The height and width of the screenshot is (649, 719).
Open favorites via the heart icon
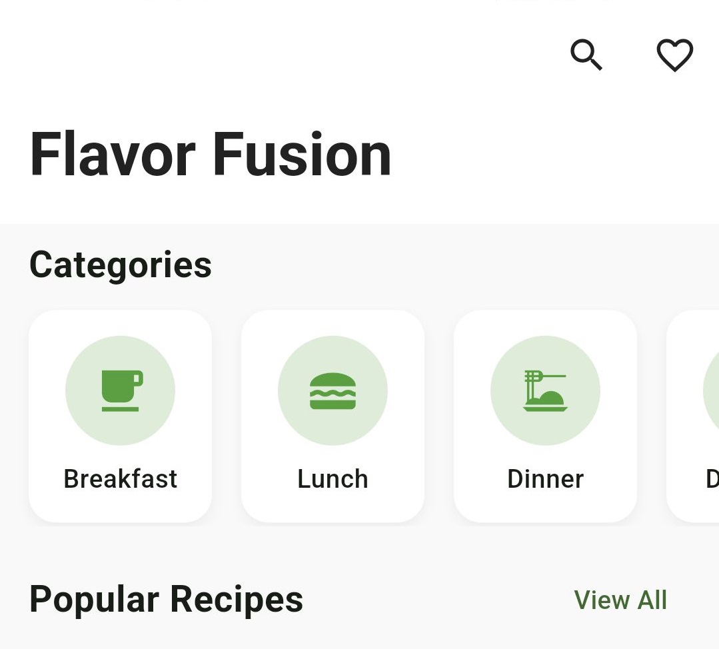pyautogui.click(x=675, y=55)
